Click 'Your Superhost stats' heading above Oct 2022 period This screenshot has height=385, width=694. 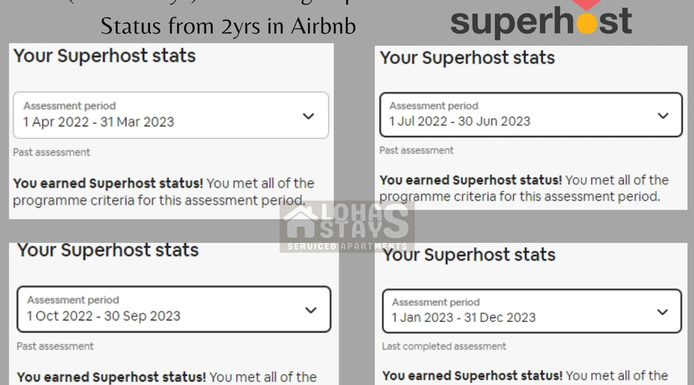pos(108,250)
